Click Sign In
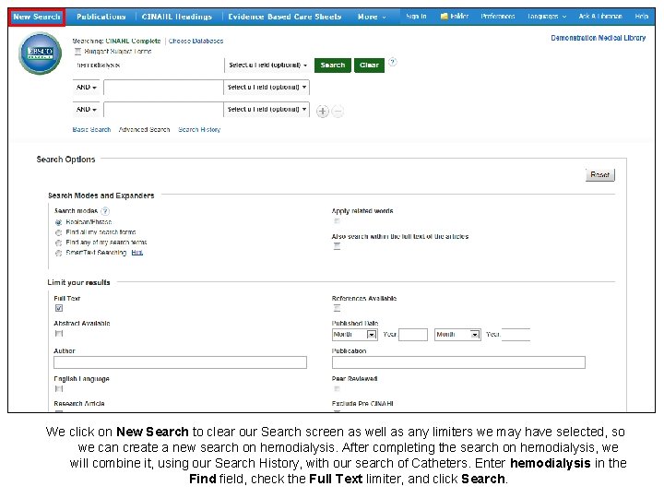Screen dimensions: 664x498 pyautogui.click(x=416, y=17)
